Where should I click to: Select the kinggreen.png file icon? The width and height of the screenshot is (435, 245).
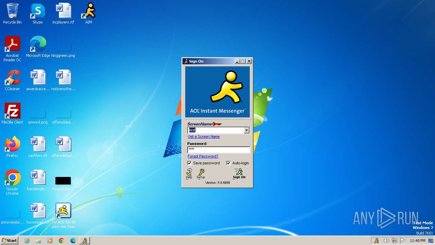(x=63, y=49)
